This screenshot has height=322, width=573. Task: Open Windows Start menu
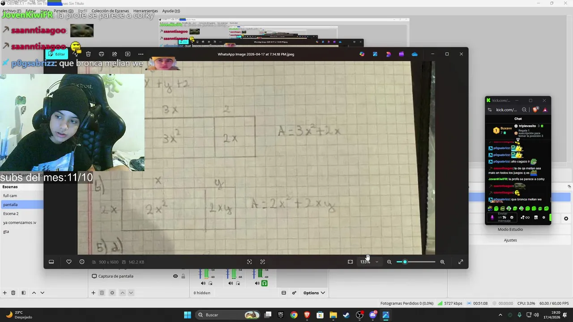[188, 315]
